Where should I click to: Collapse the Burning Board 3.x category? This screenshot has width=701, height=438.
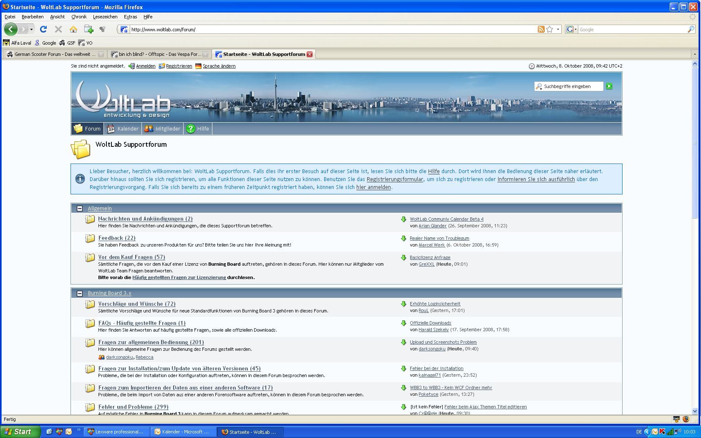80,293
